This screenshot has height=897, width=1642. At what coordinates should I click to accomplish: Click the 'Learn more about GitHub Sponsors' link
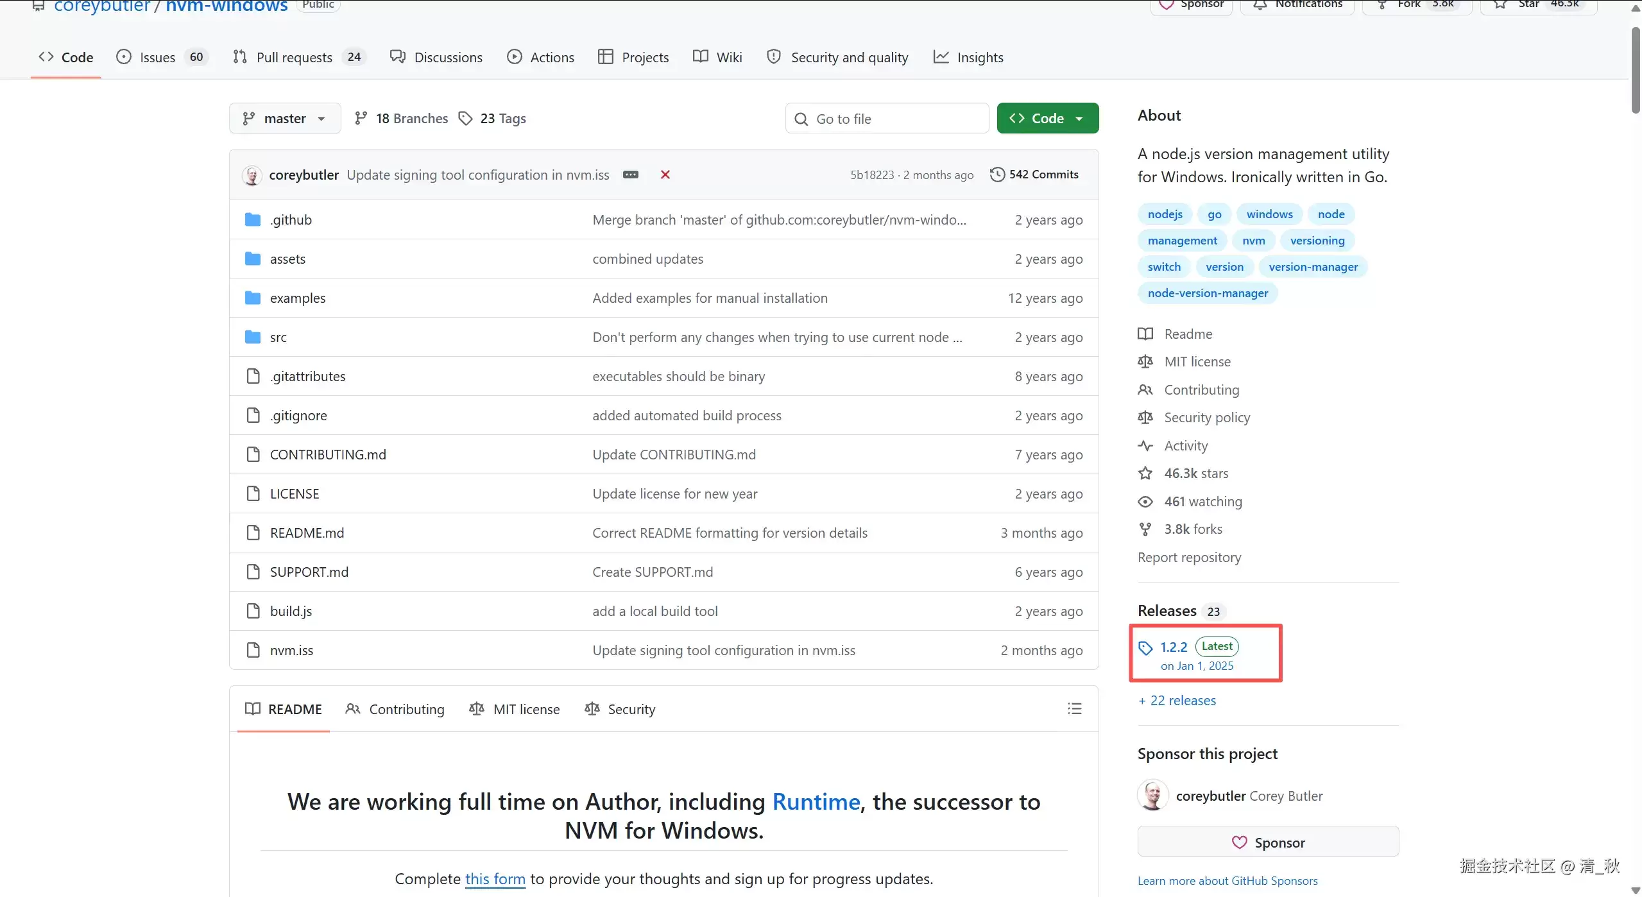pyautogui.click(x=1227, y=881)
